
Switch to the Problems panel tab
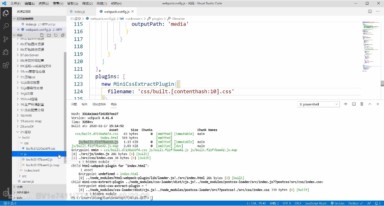pyautogui.click(x=74, y=104)
